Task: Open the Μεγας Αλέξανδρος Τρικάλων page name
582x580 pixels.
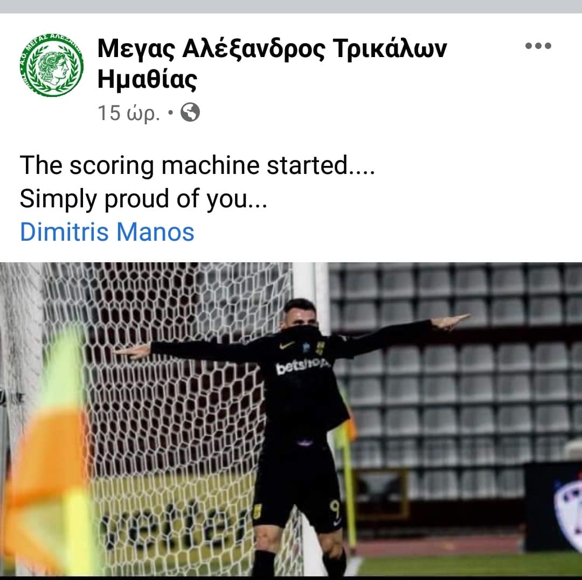Action: (272, 48)
